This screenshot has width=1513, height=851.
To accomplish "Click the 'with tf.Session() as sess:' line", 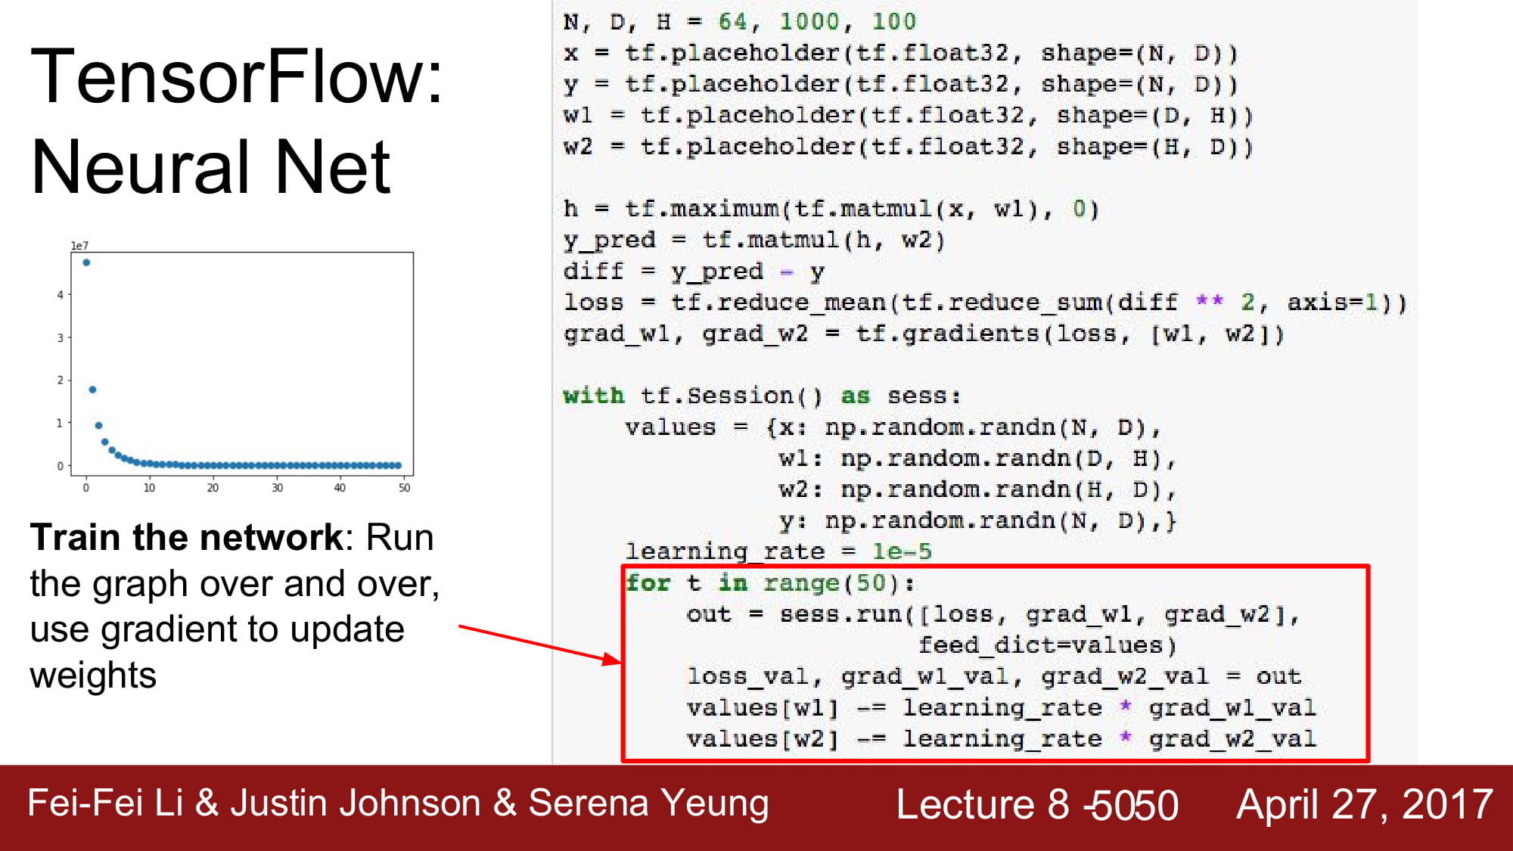I will point(762,396).
